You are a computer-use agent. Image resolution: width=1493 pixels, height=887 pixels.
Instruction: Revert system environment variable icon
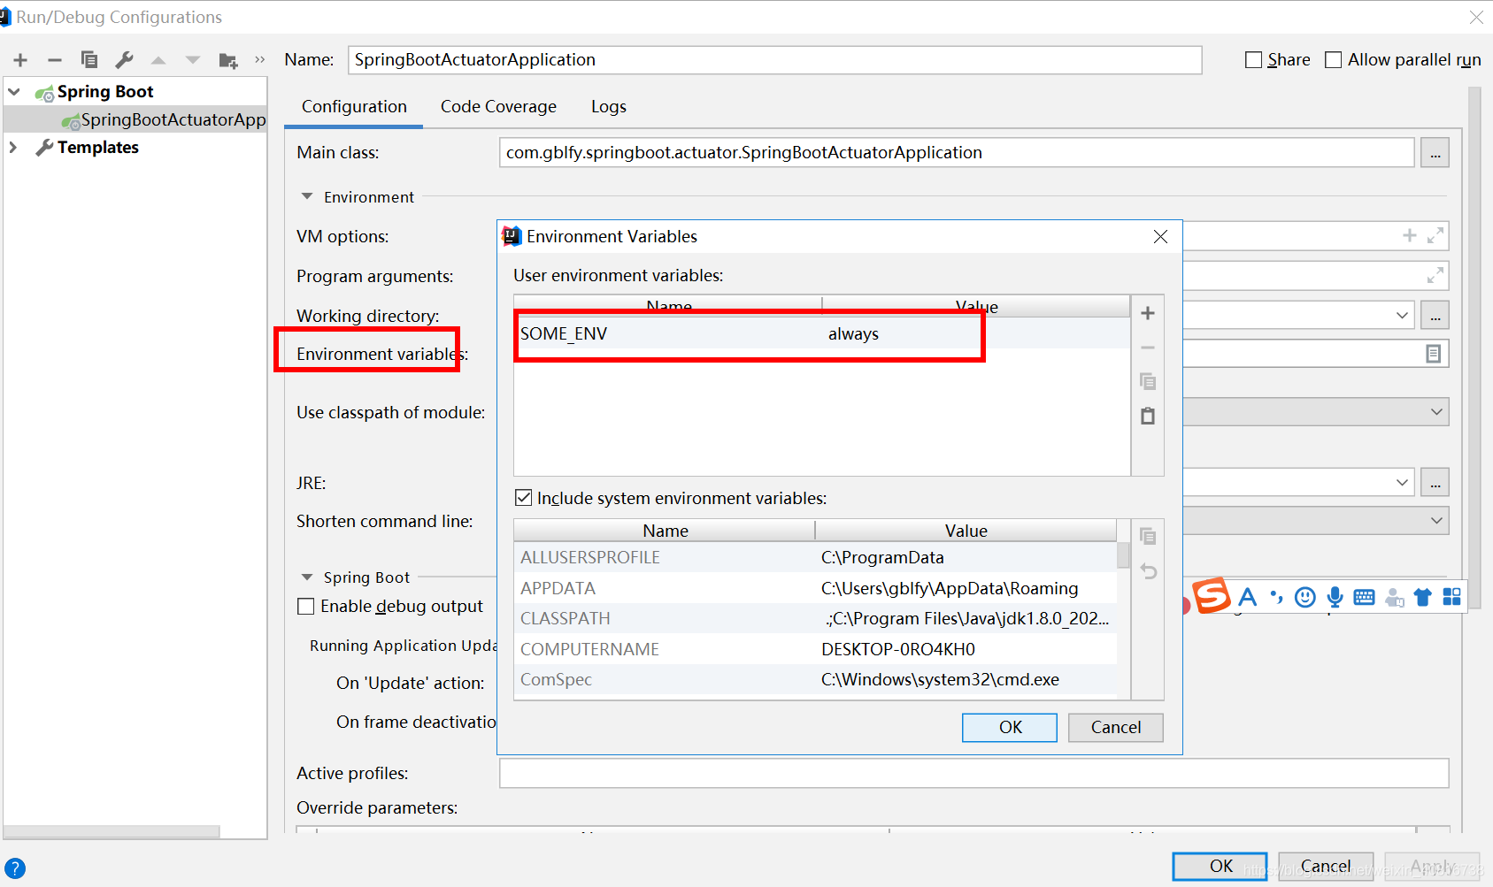tap(1148, 571)
